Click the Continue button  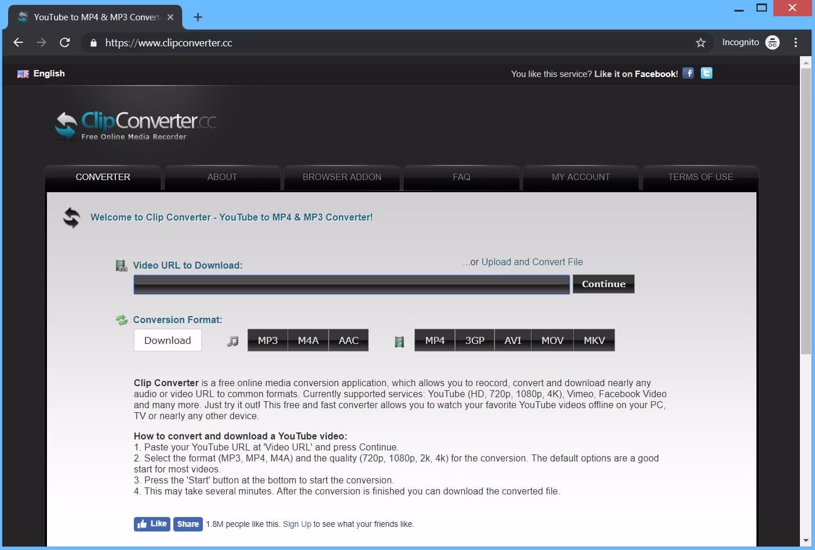click(603, 284)
